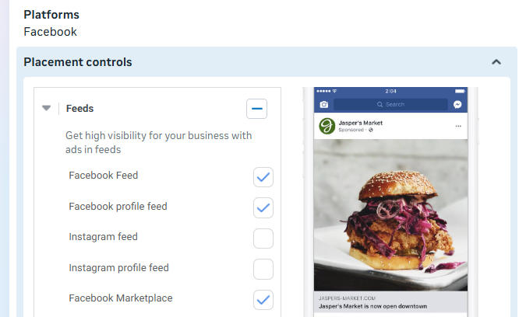Click the search magnifier in the preview

(380, 104)
